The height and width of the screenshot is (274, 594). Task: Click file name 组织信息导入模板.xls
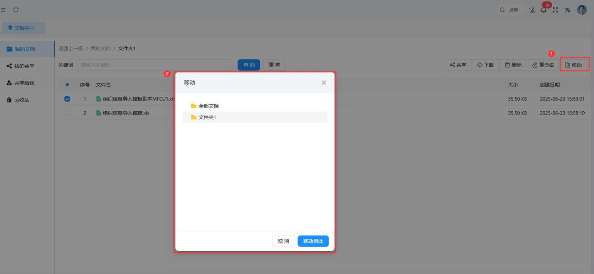tap(126, 113)
